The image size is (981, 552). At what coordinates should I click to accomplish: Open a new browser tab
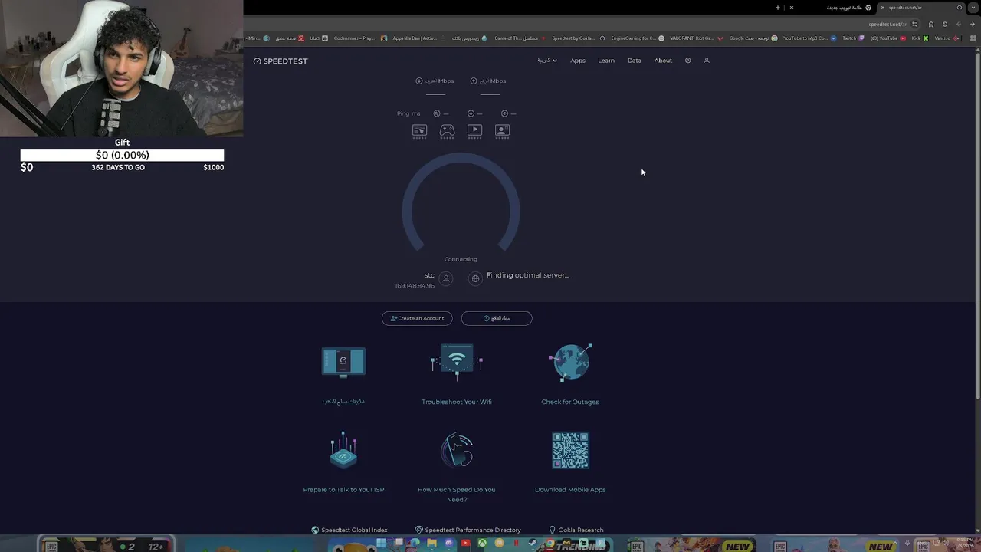pyautogui.click(x=778, y=8)
